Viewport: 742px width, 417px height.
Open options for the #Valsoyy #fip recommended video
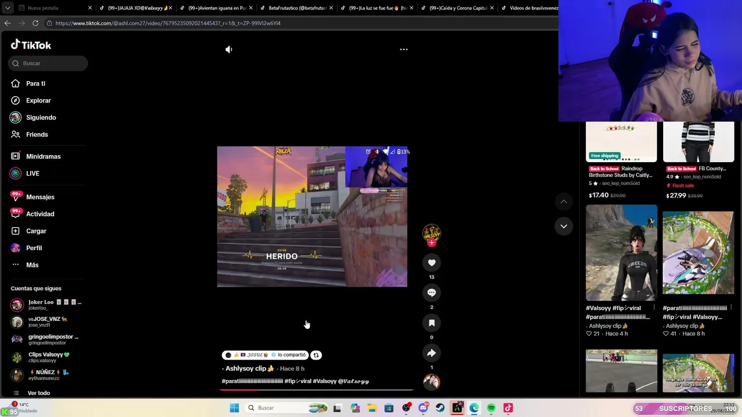click(654, 308)
